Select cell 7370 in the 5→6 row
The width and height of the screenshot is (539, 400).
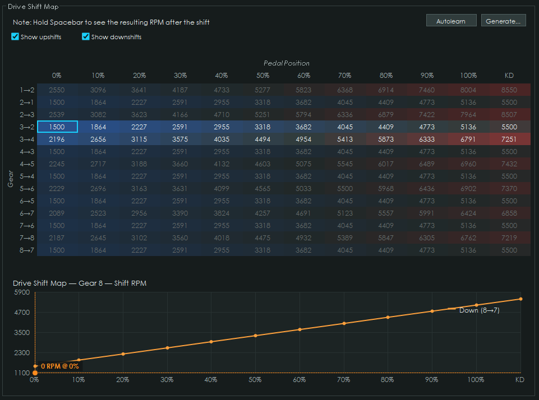tap(509, 188)
